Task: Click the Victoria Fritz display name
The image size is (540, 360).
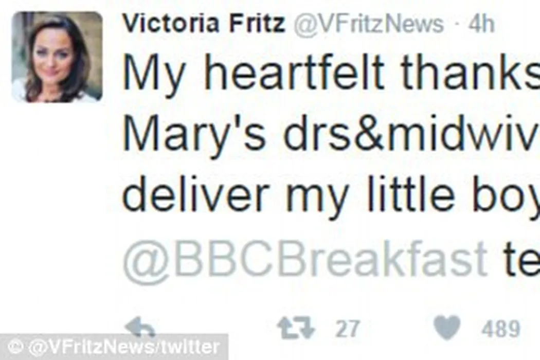Action: point(203,24)
